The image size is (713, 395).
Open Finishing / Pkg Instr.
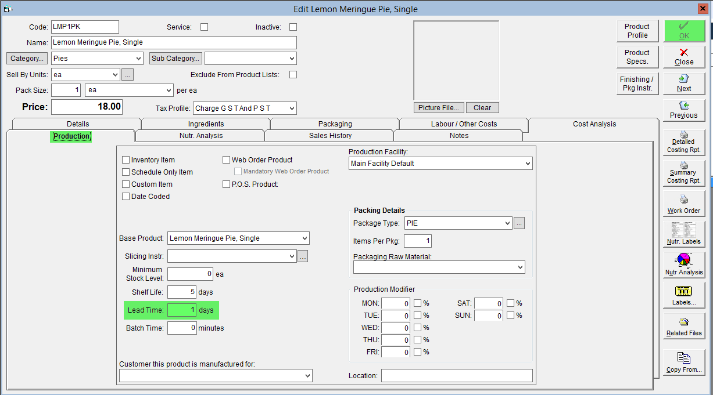coord(637,84)
